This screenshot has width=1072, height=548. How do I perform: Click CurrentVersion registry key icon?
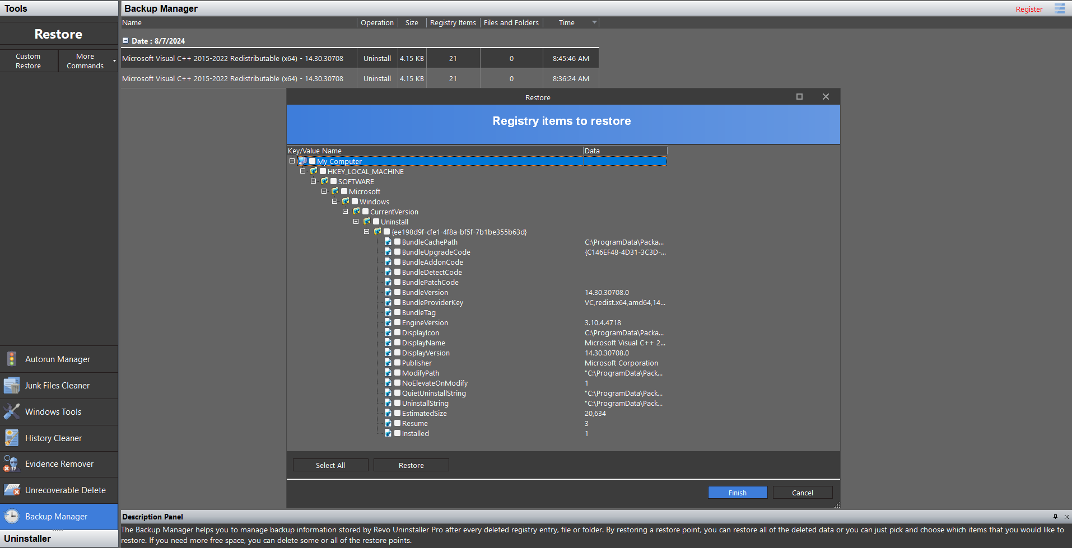point(356,212)
